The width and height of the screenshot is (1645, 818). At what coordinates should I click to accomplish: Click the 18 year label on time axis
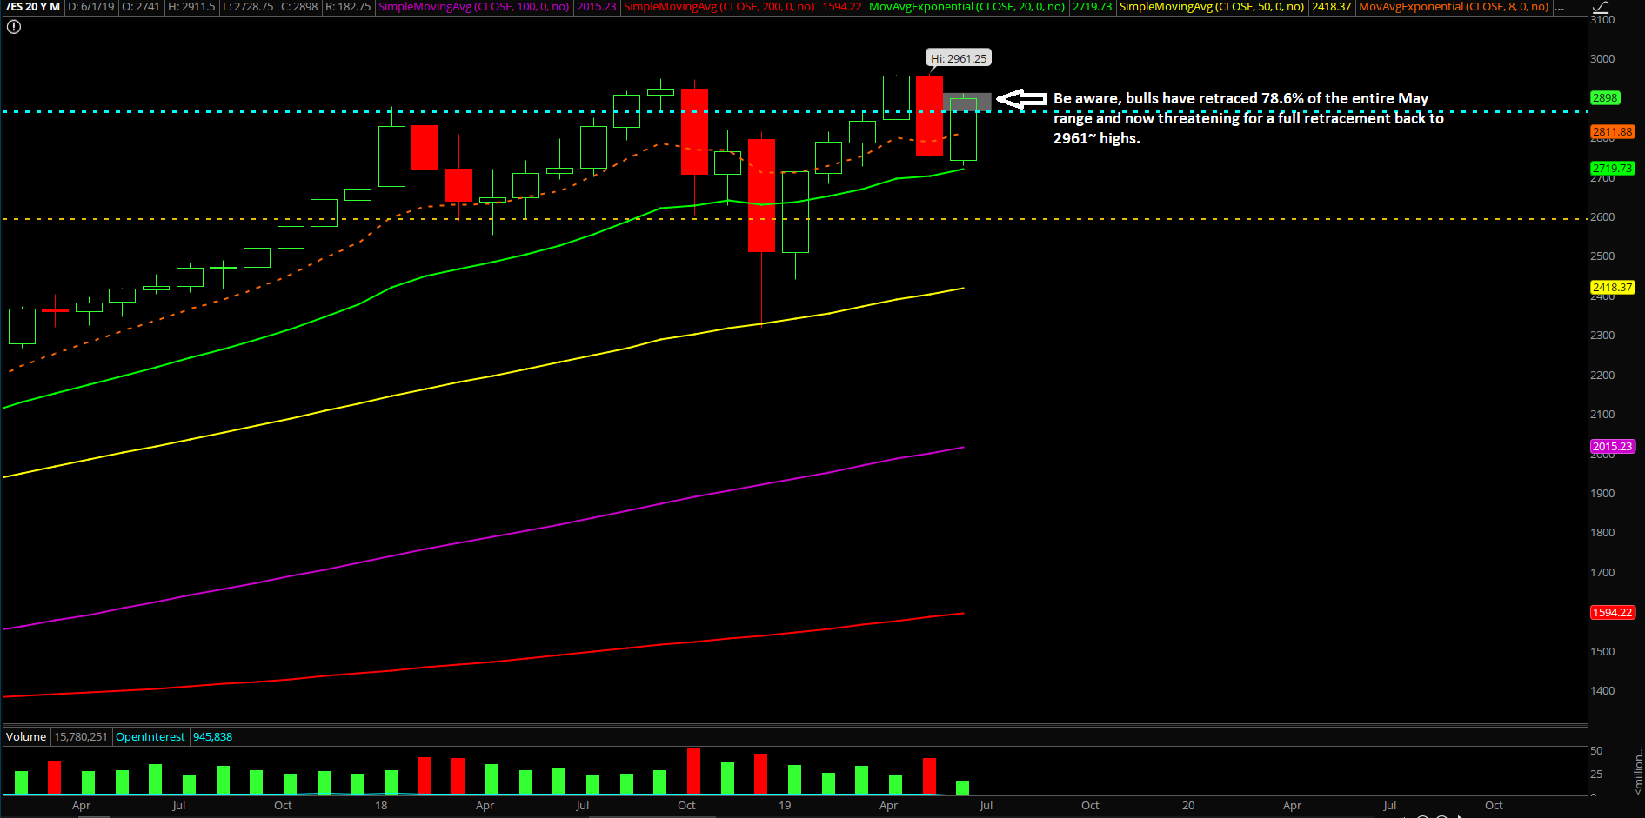(x=381, y=806)
